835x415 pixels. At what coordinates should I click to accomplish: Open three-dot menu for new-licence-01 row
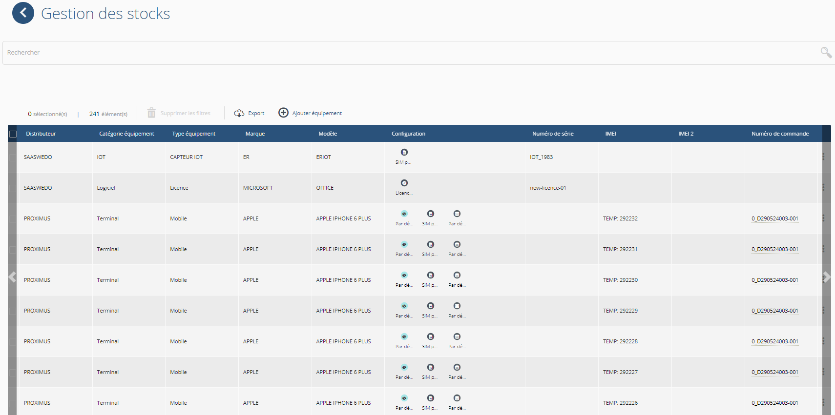(x=823, y=187)
